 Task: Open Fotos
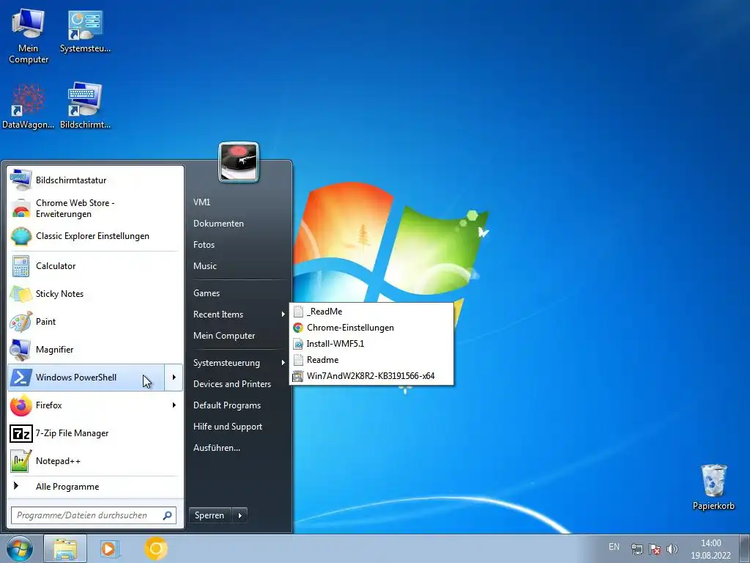click(x=238, y=245)
